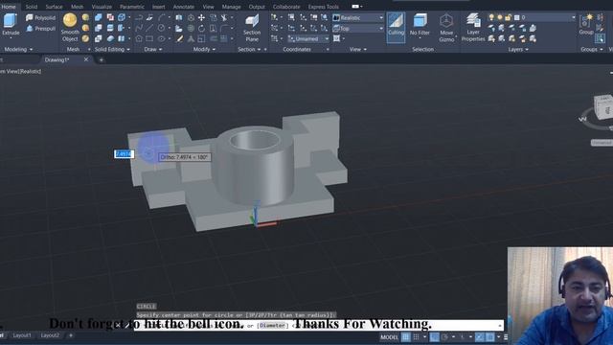Image resolution: width=613 pixels, height=345 pixels.
Task: Toggle snap mode dots in status bar
Action: point(417,337)
